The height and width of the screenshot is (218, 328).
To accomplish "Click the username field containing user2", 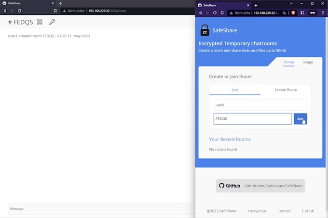I will [x=260, y=105].
